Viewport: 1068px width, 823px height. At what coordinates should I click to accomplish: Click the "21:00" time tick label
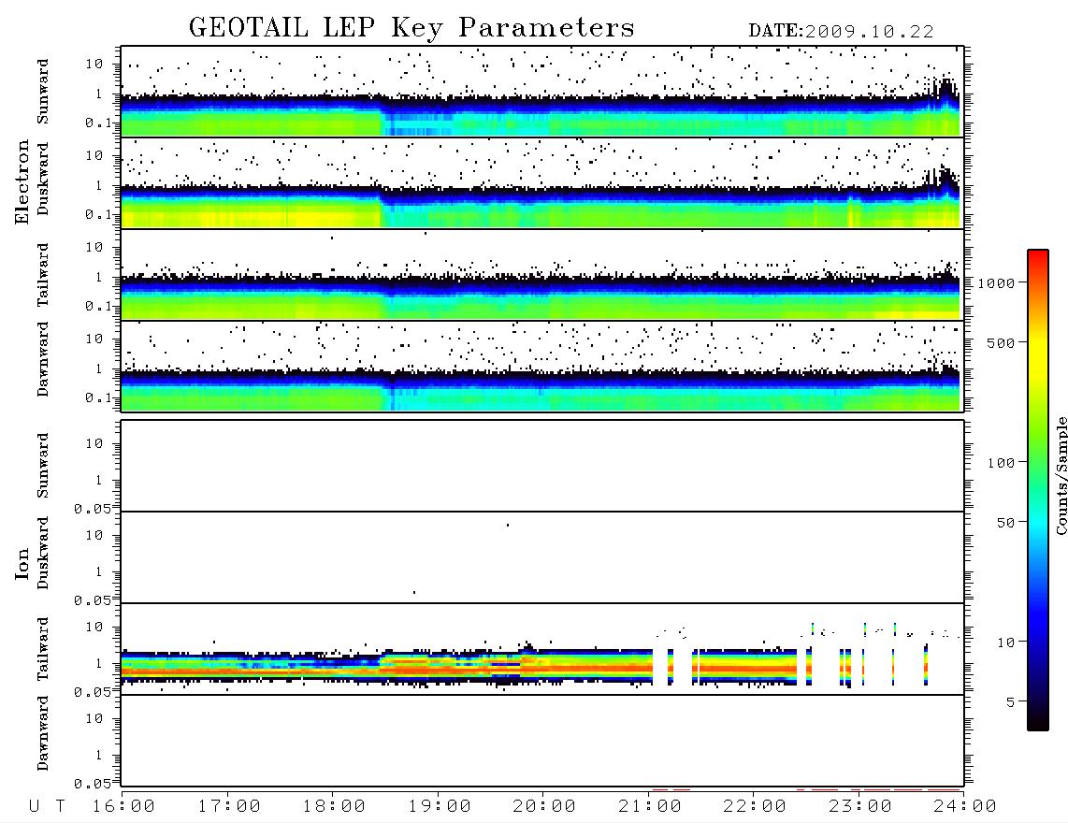650,807
